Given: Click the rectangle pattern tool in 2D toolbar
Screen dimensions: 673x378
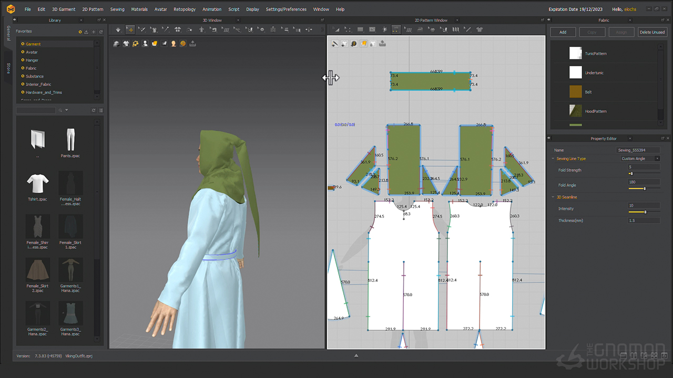Looking at the screenshot, I should pos(360,29).
